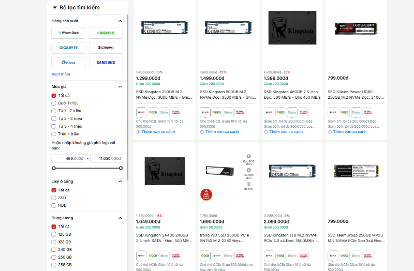Filter by Kingston brand logo
The image size is (414, 271).
point(106,48)
